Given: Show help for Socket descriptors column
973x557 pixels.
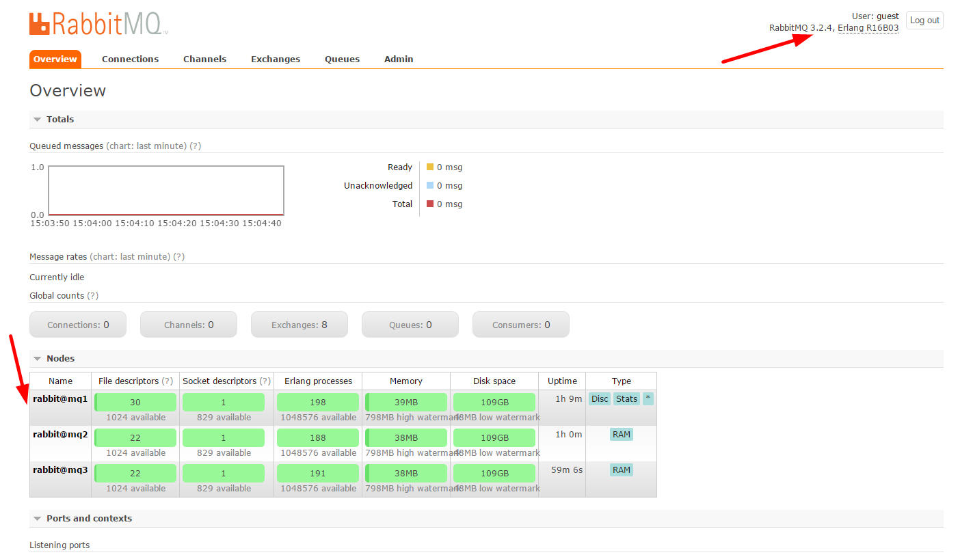Looking at the screenshot, I should (x=265, y=381).
